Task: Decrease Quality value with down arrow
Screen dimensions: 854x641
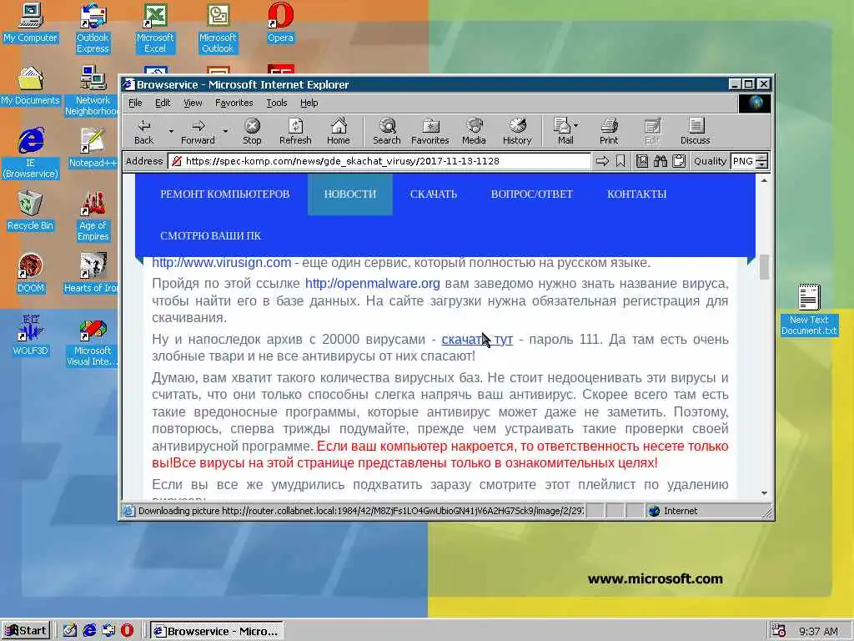Action: point(762,165)
